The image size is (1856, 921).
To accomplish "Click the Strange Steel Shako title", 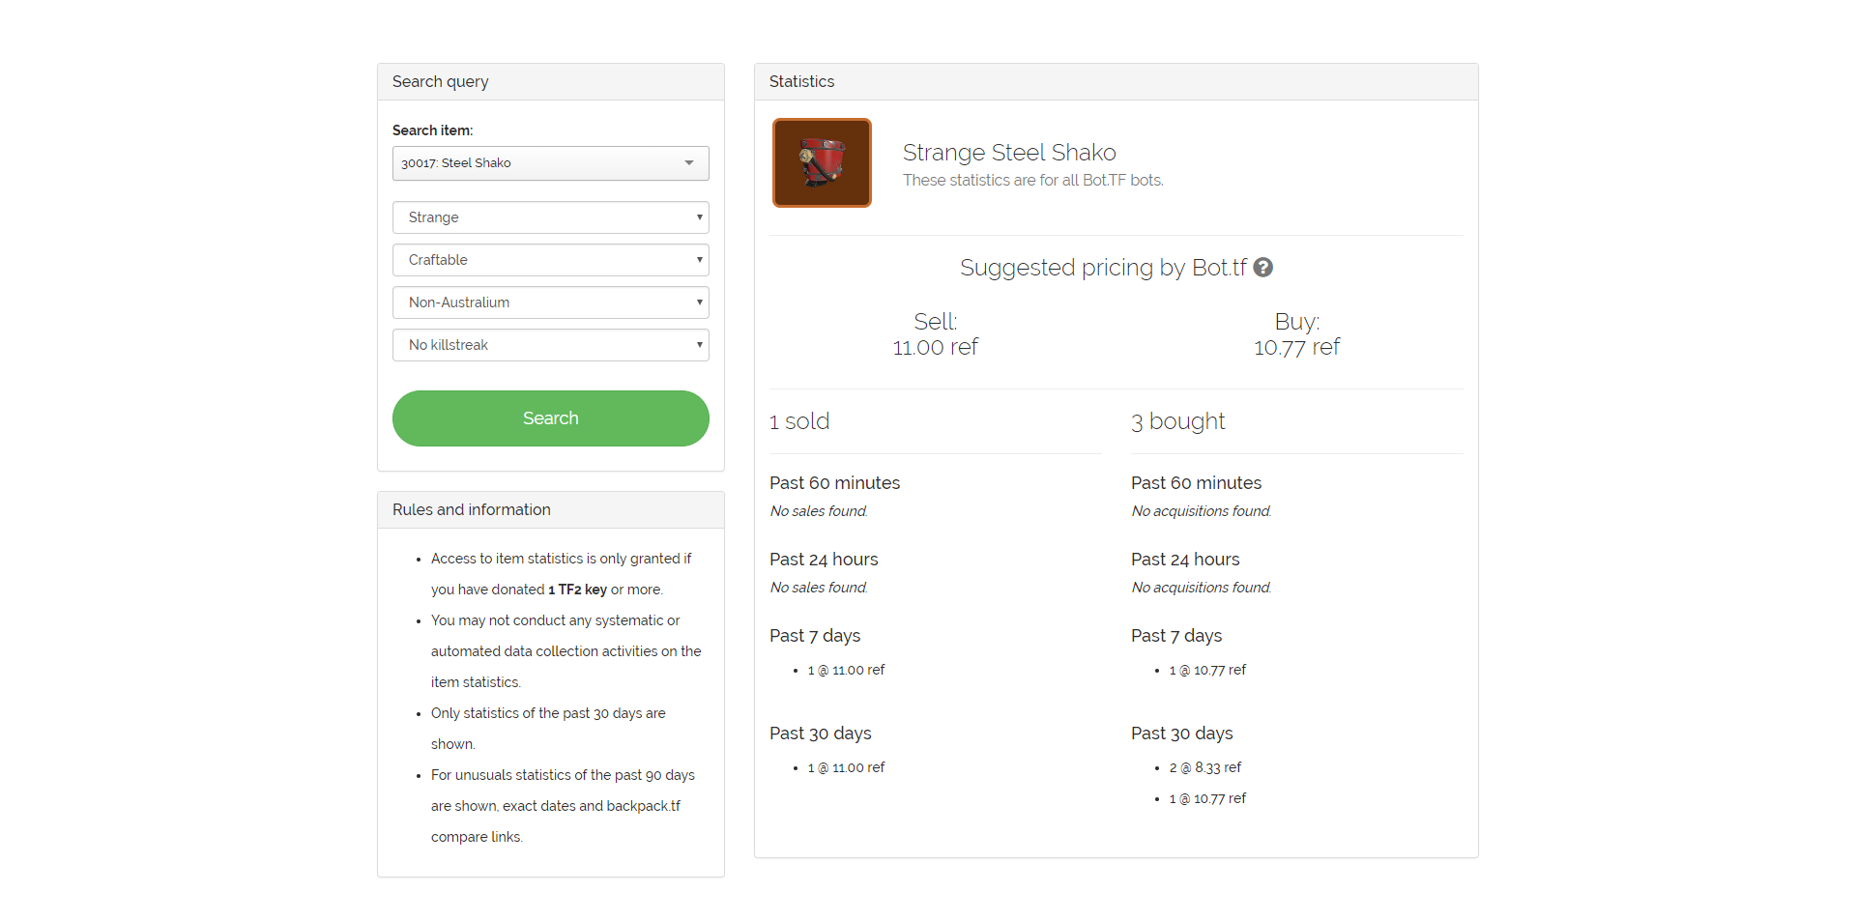I will (1008, 153).
